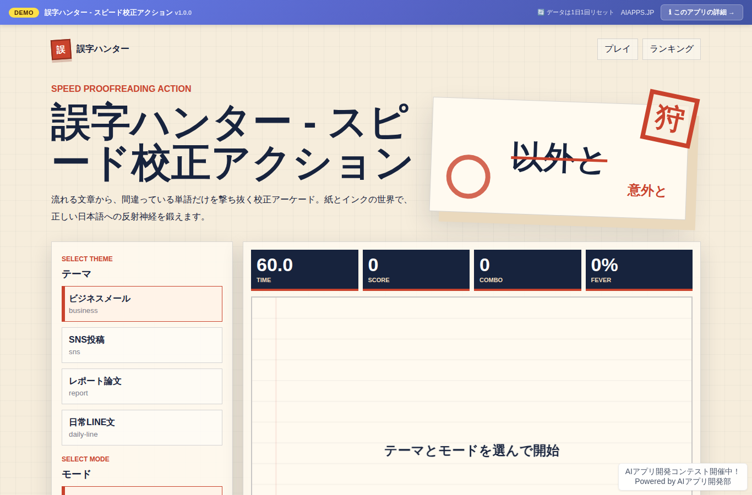This screenshot has width=752, height=495.
Task: Click the yellow DEMO badge
Action: point(24,13)
